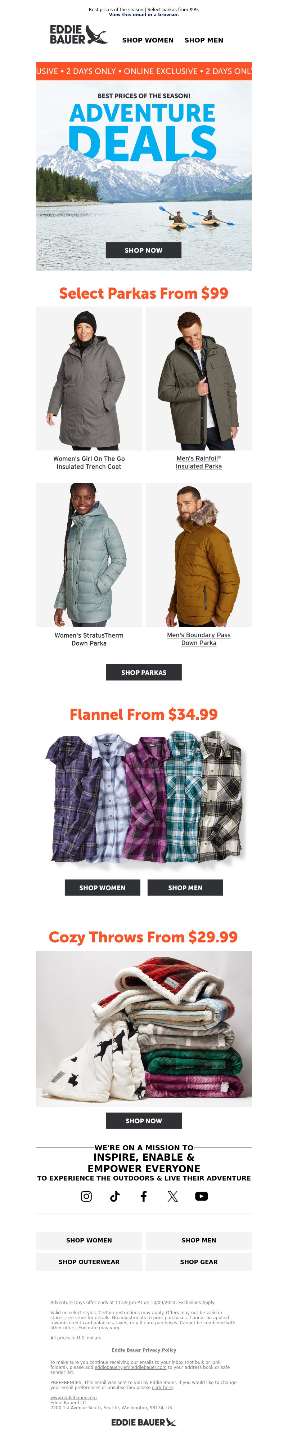The image size is (288, 1437).
Task: Open the Eddie Bauer Privacy Policy link
Action: pos(144,1350)
